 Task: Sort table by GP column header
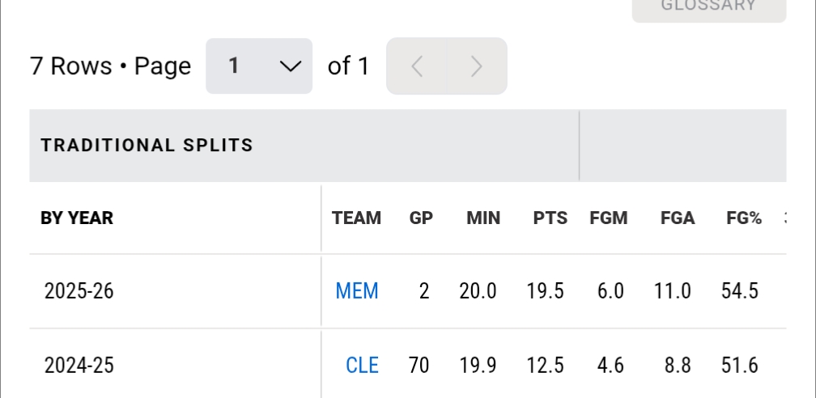pyautogui.click(x=421, y=218)
